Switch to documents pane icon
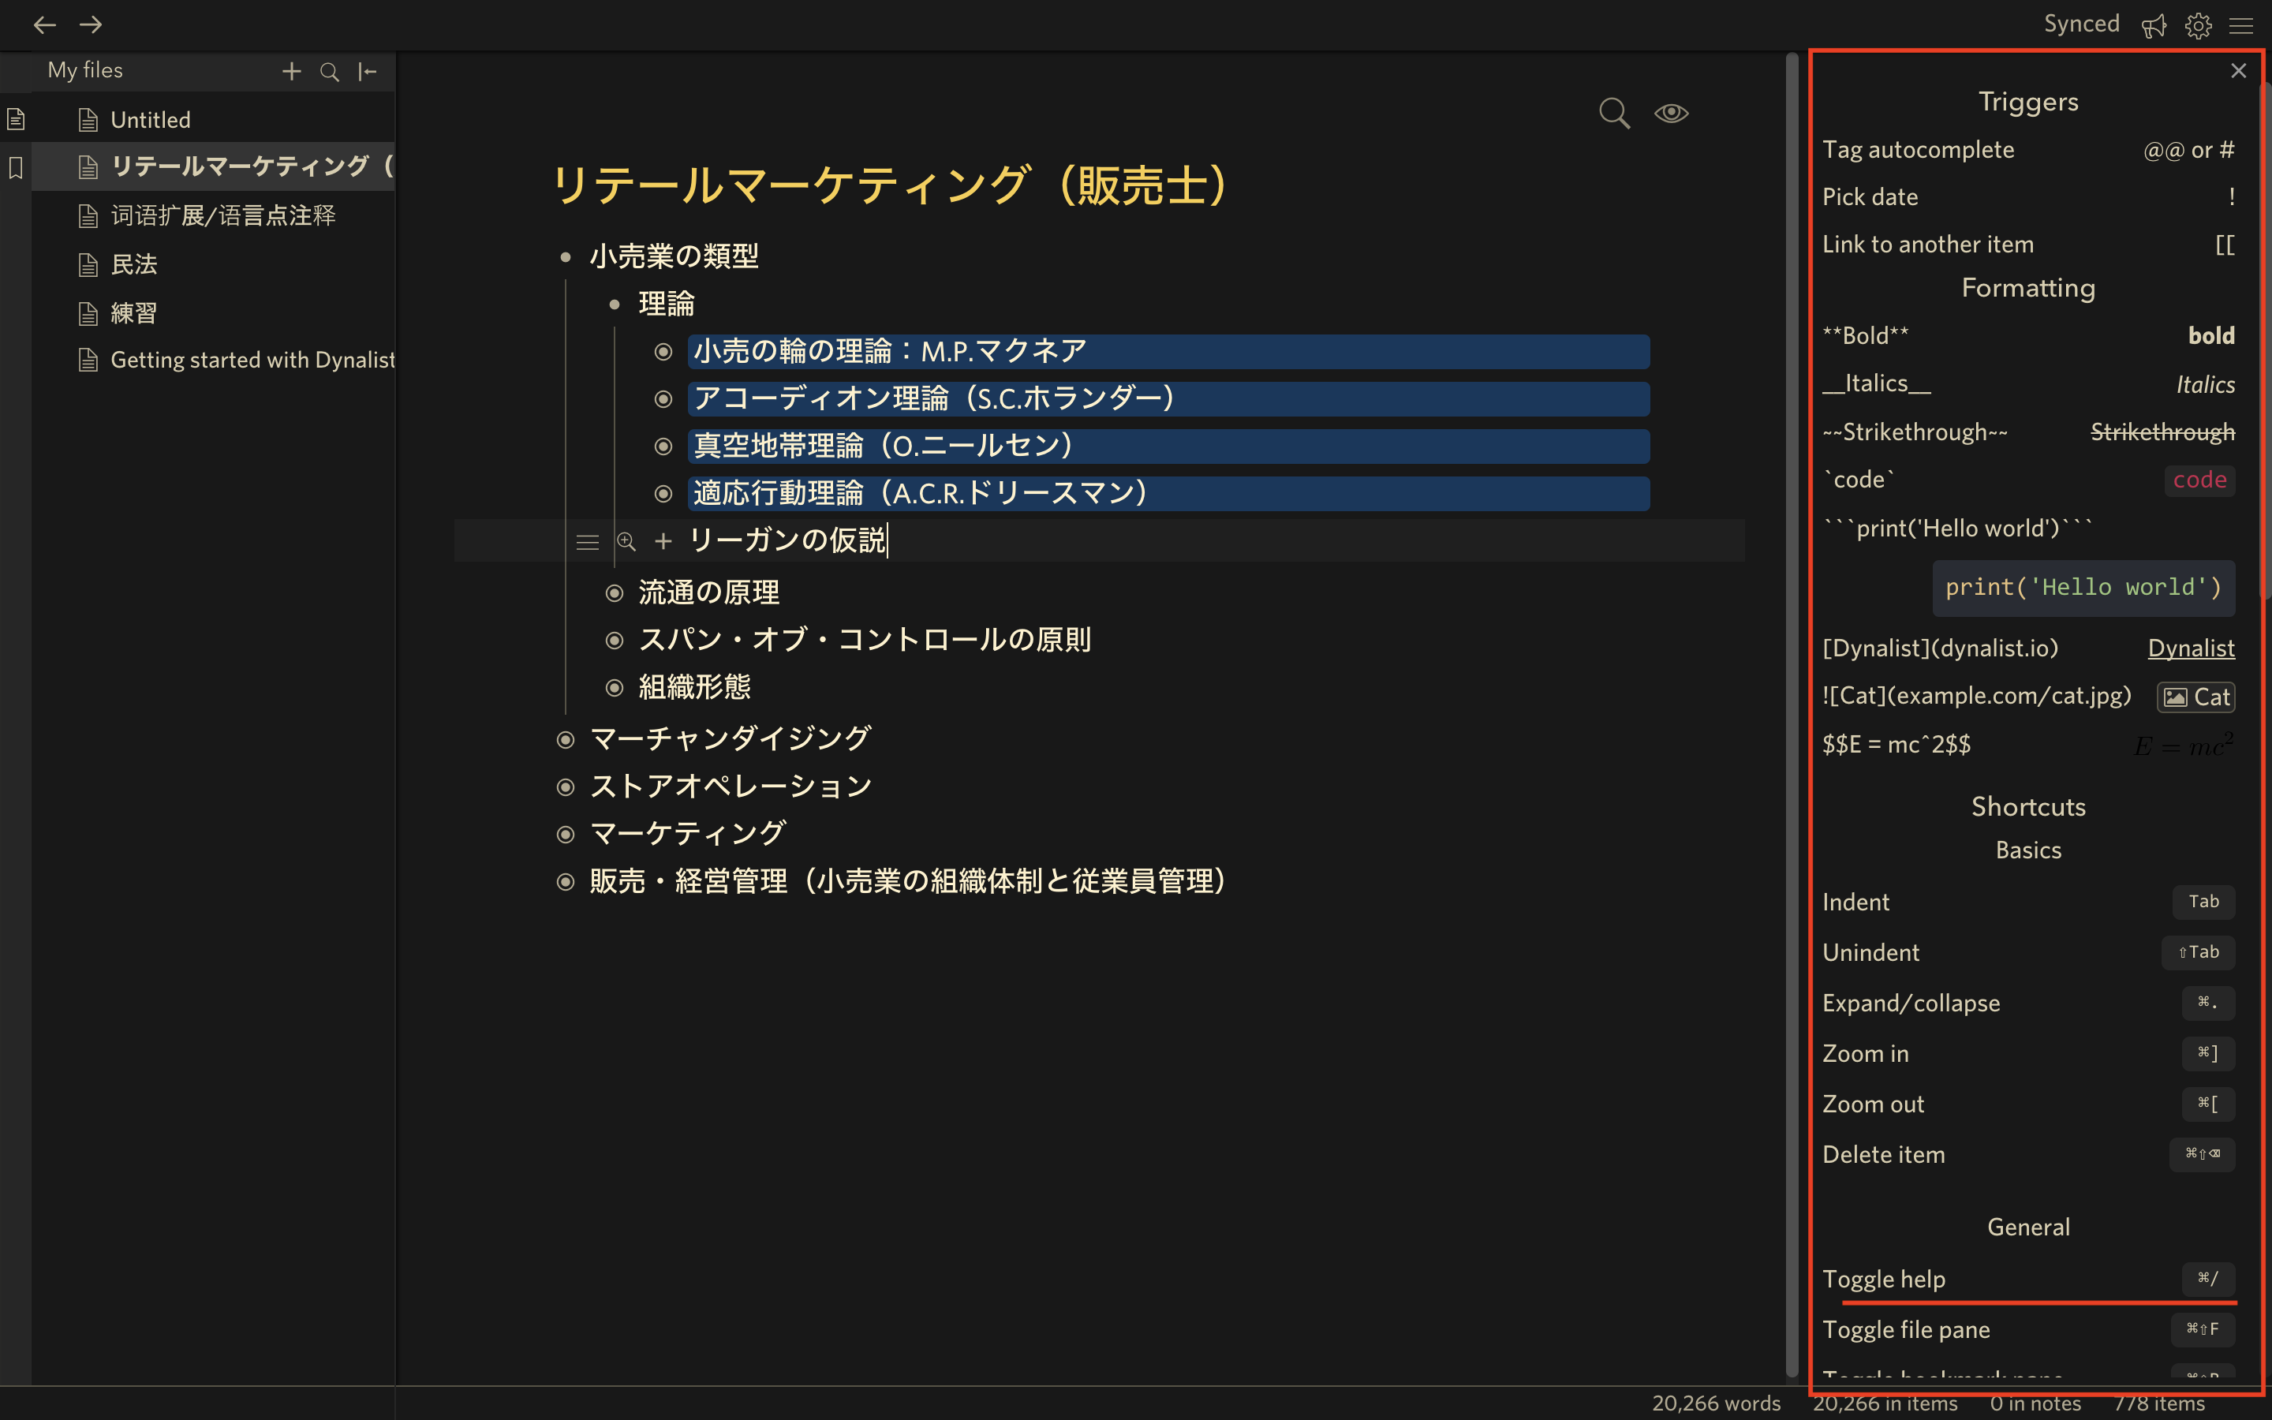Viewport: 2272px width, 1420px height. coord(16,119)
